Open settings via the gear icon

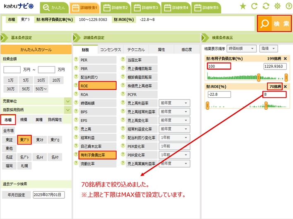[x=277, y=6]
